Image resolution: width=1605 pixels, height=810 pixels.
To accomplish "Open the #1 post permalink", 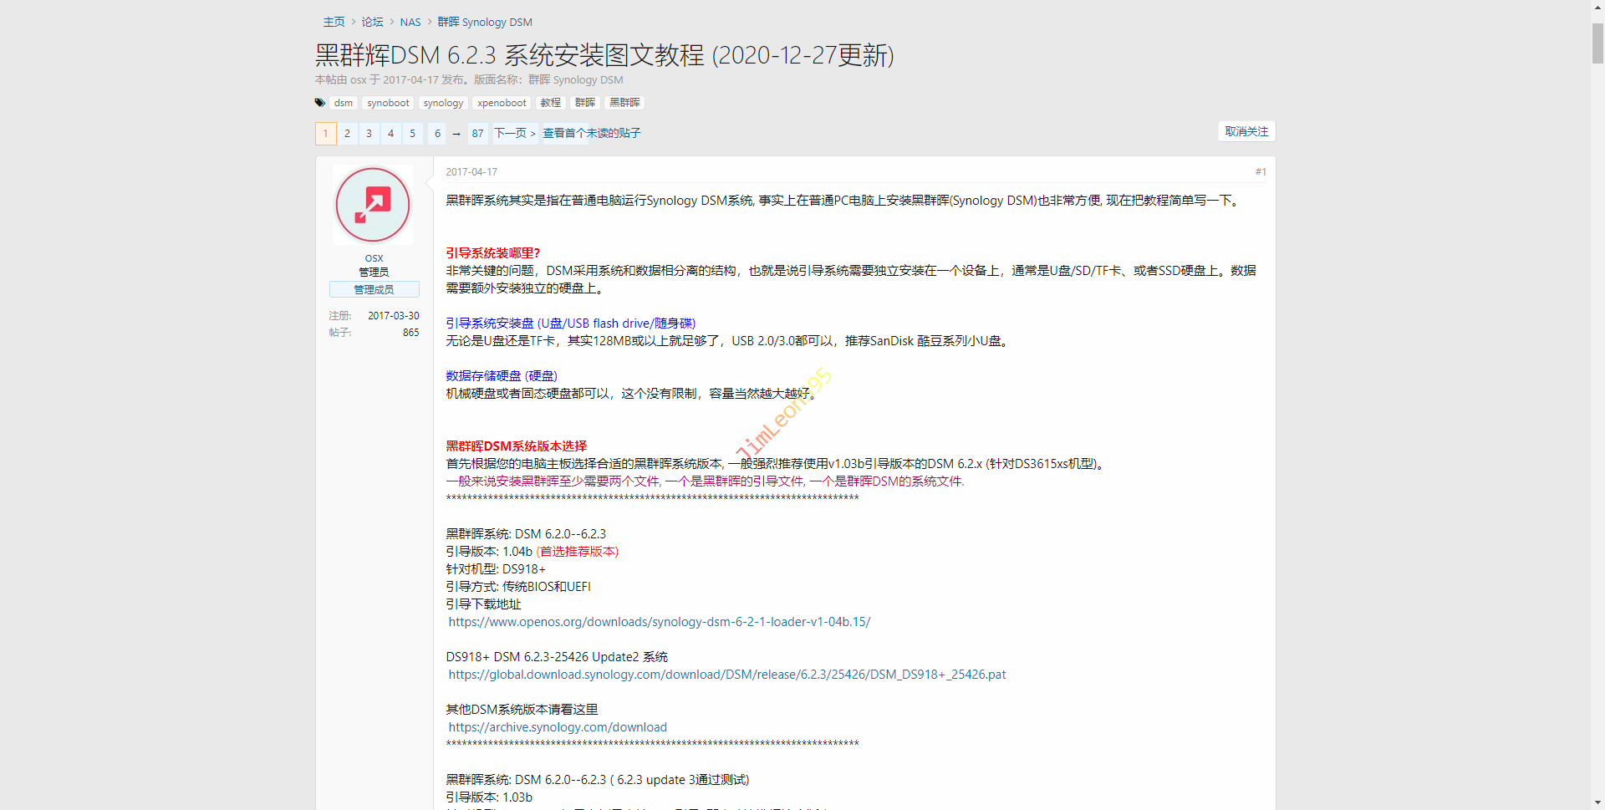I will (x=1261, y=172).
